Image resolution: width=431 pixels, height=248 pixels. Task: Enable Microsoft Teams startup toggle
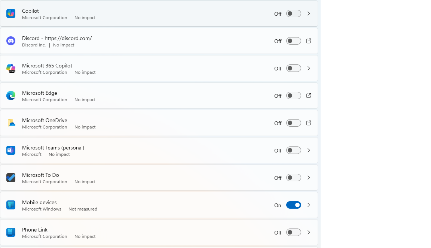(x=293, y=151)
